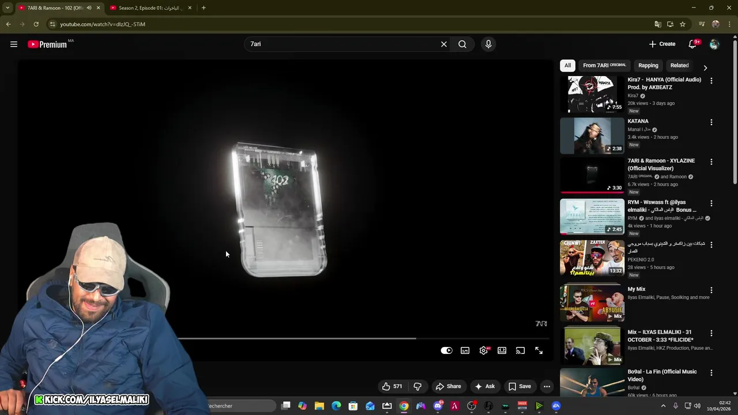The image size is (738, 415).
Task: Switch player to theater mode
Action: 502,350
